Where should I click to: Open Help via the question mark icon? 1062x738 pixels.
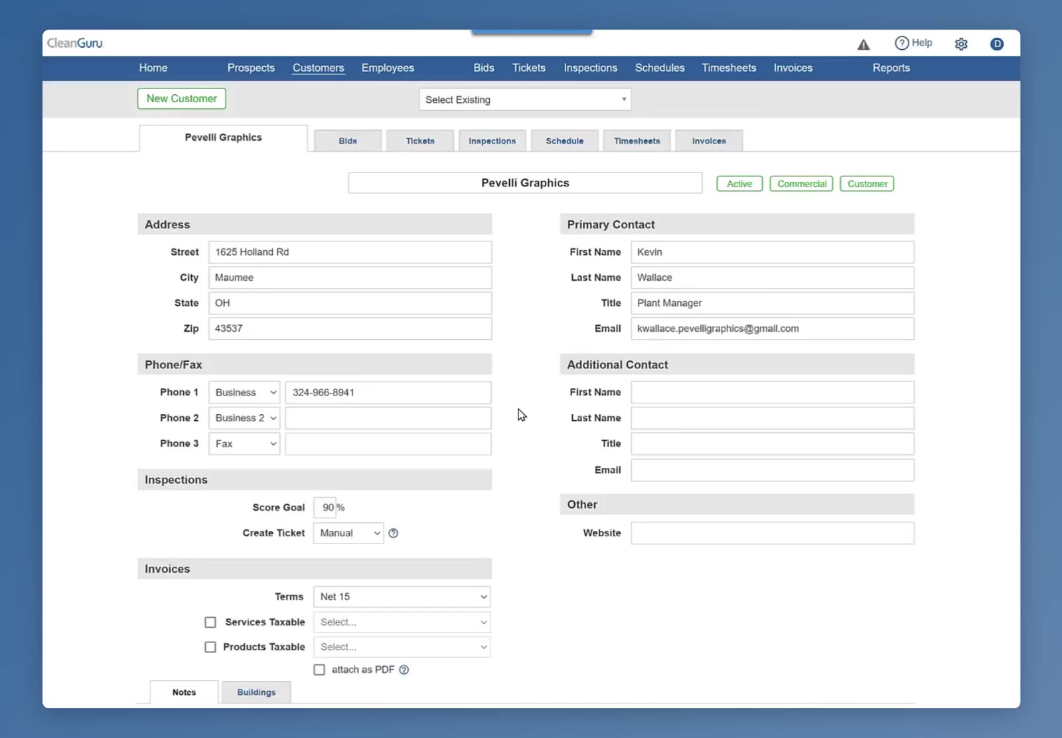[901, 43]
